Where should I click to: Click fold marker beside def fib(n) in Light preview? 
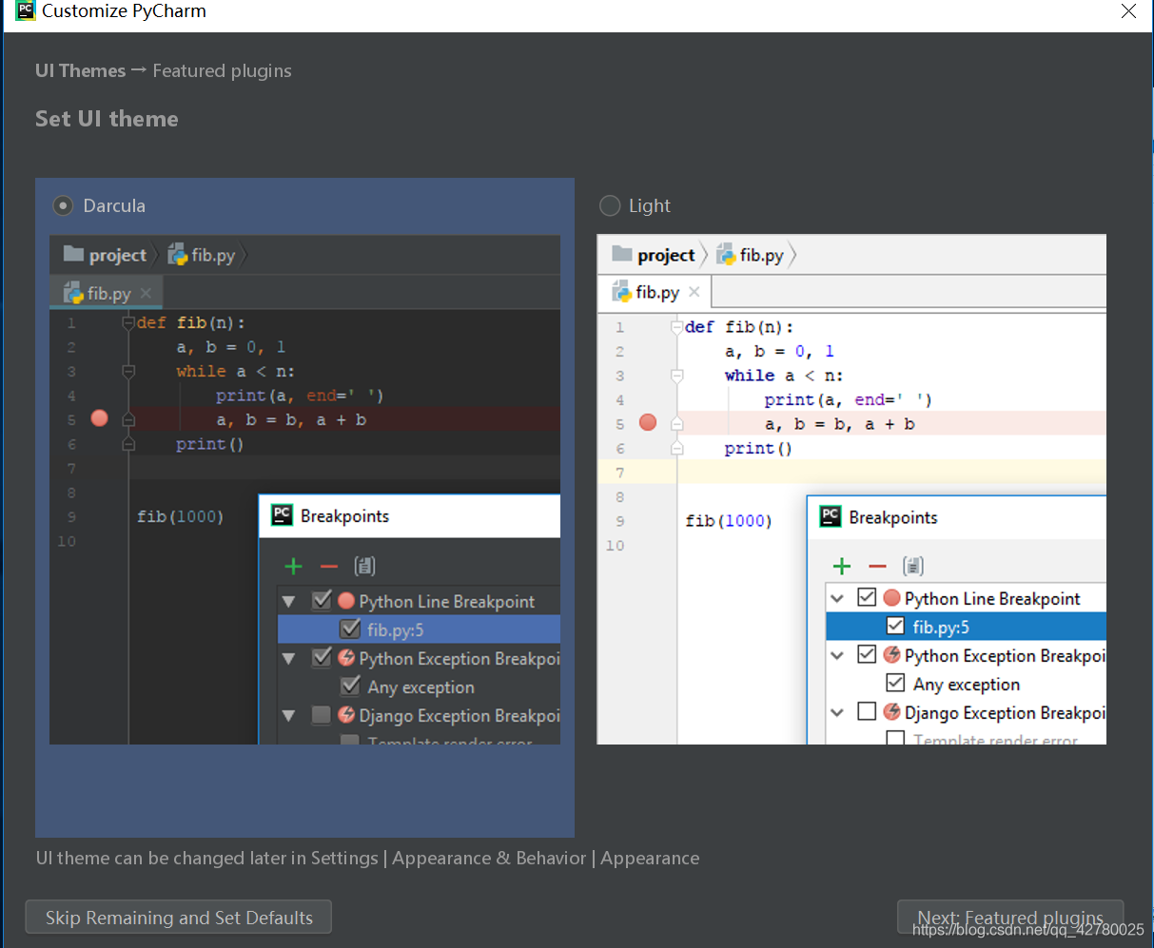click(x=677, y=327)
